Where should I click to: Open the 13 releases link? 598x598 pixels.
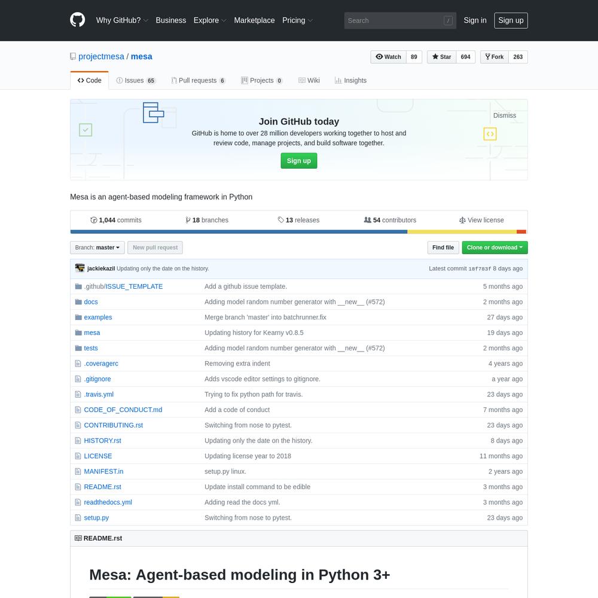[x=298, y=220]
